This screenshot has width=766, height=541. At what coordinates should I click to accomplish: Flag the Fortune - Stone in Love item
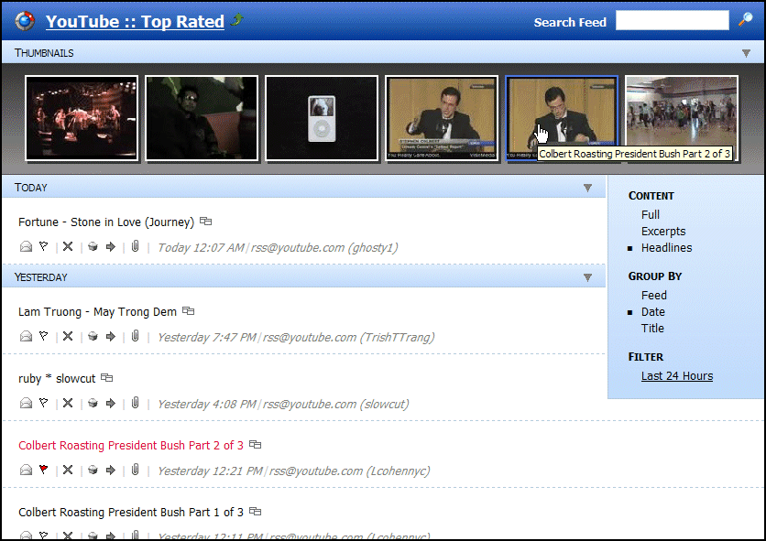(43, 246)
